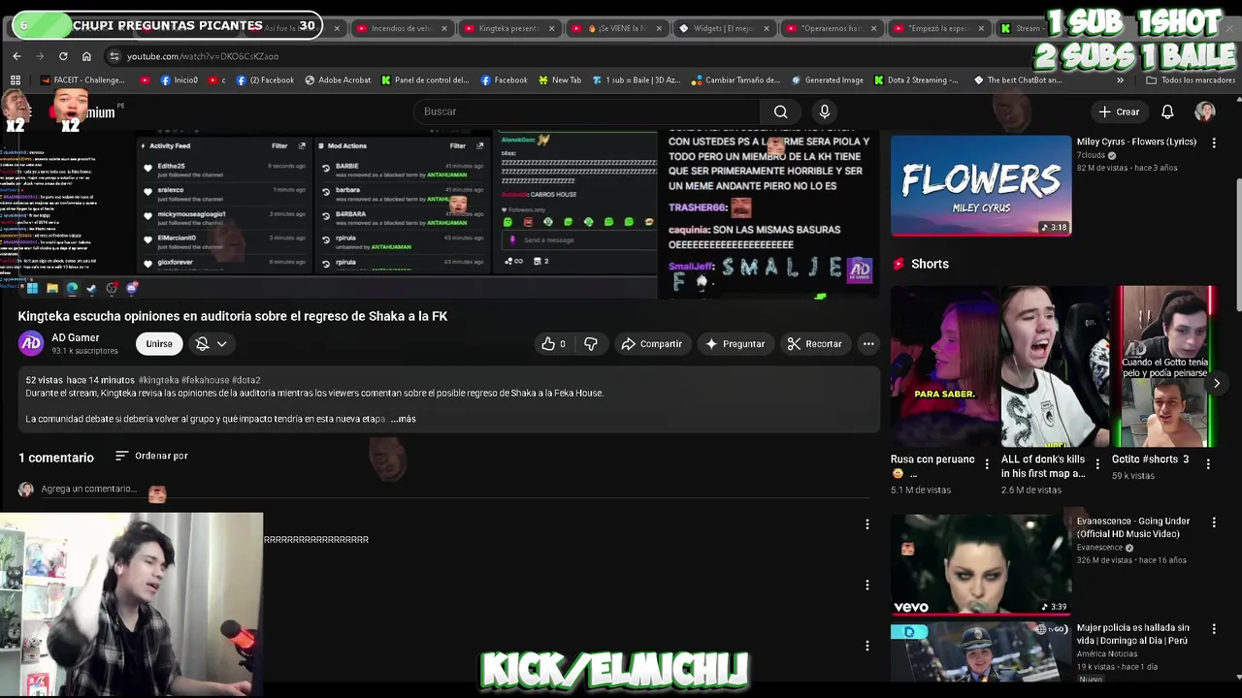
Task: Open the Ordenar por sort menu
Action: pos(151,456)
